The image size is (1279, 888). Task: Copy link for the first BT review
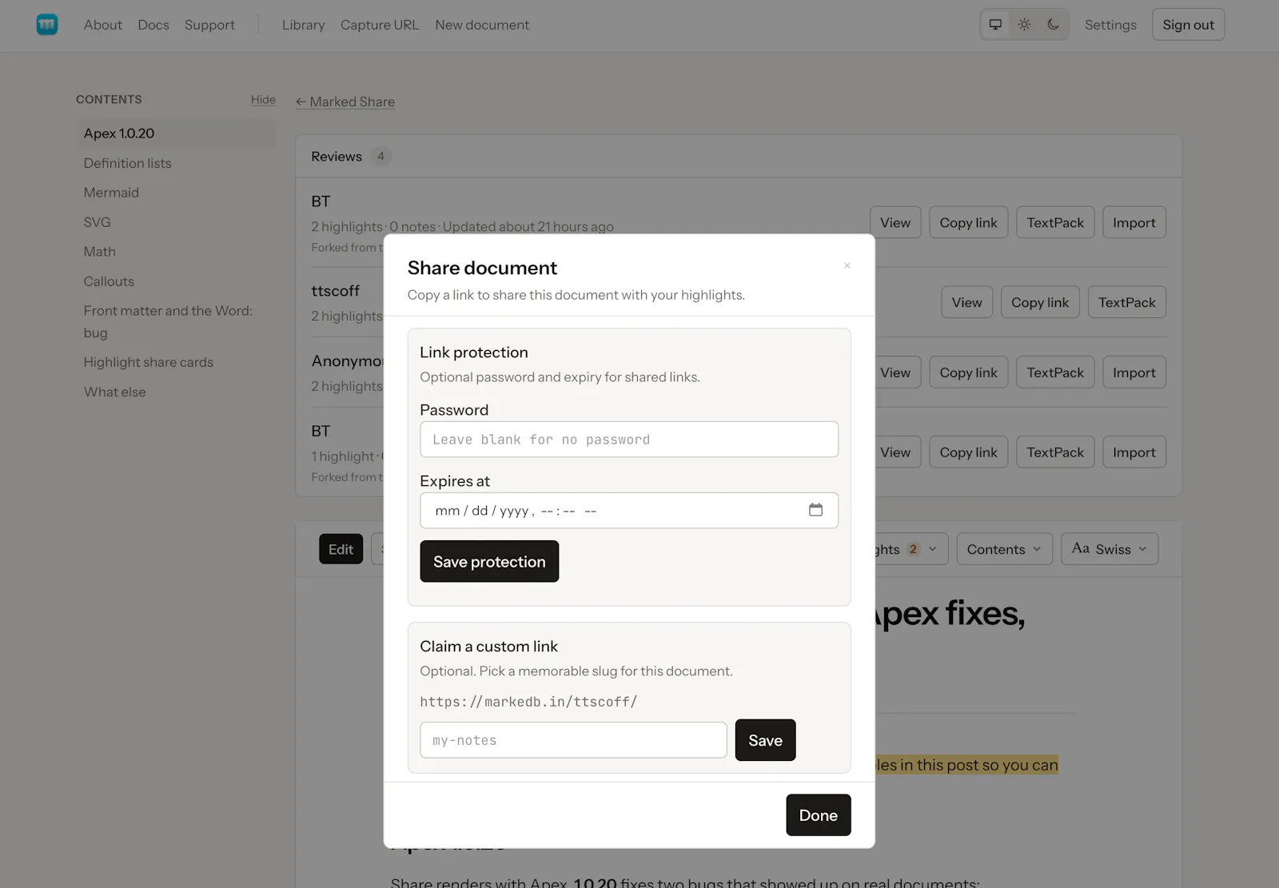968,222
